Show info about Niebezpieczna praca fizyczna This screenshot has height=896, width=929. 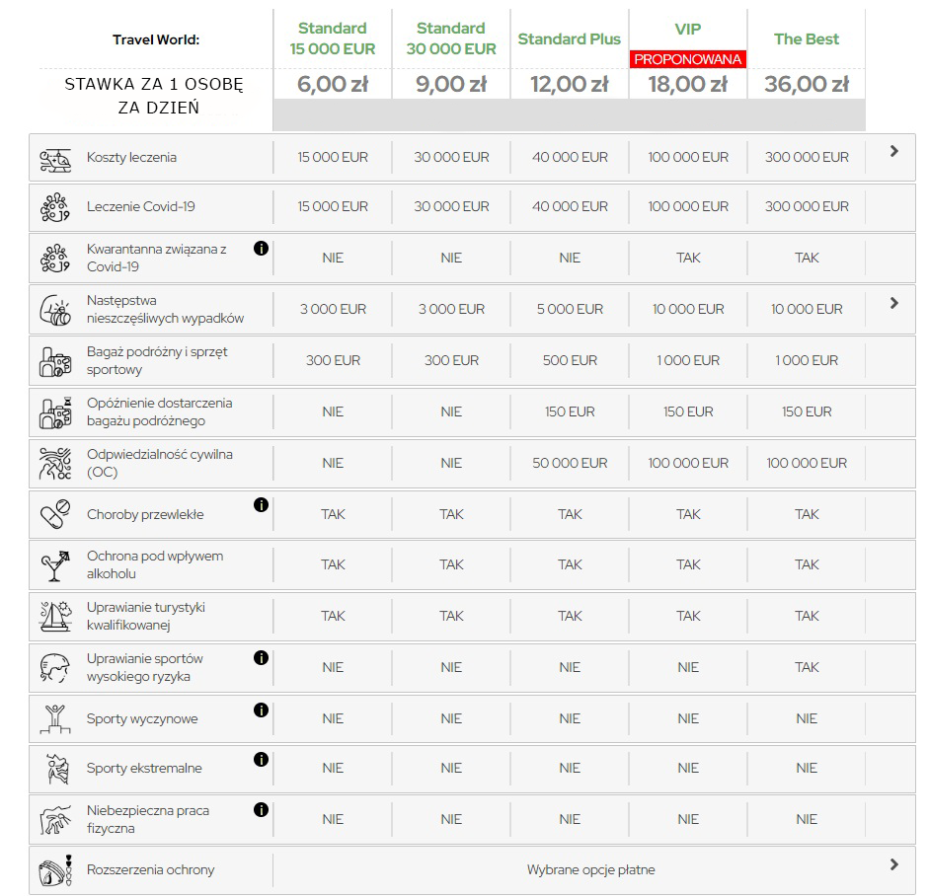(261, 809)
